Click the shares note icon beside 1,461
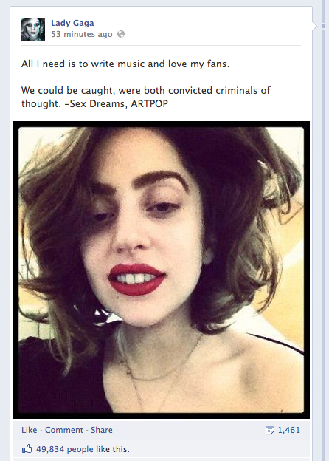Image resolution: width=329 pixels, height=461 pixels. [270, 430]
